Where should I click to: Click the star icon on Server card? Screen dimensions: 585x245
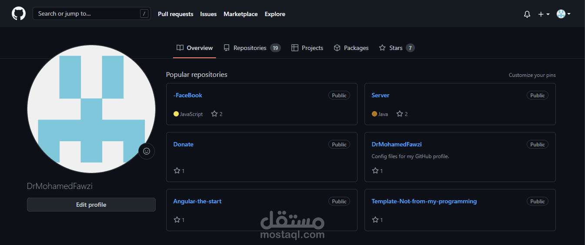pos(400,114)
